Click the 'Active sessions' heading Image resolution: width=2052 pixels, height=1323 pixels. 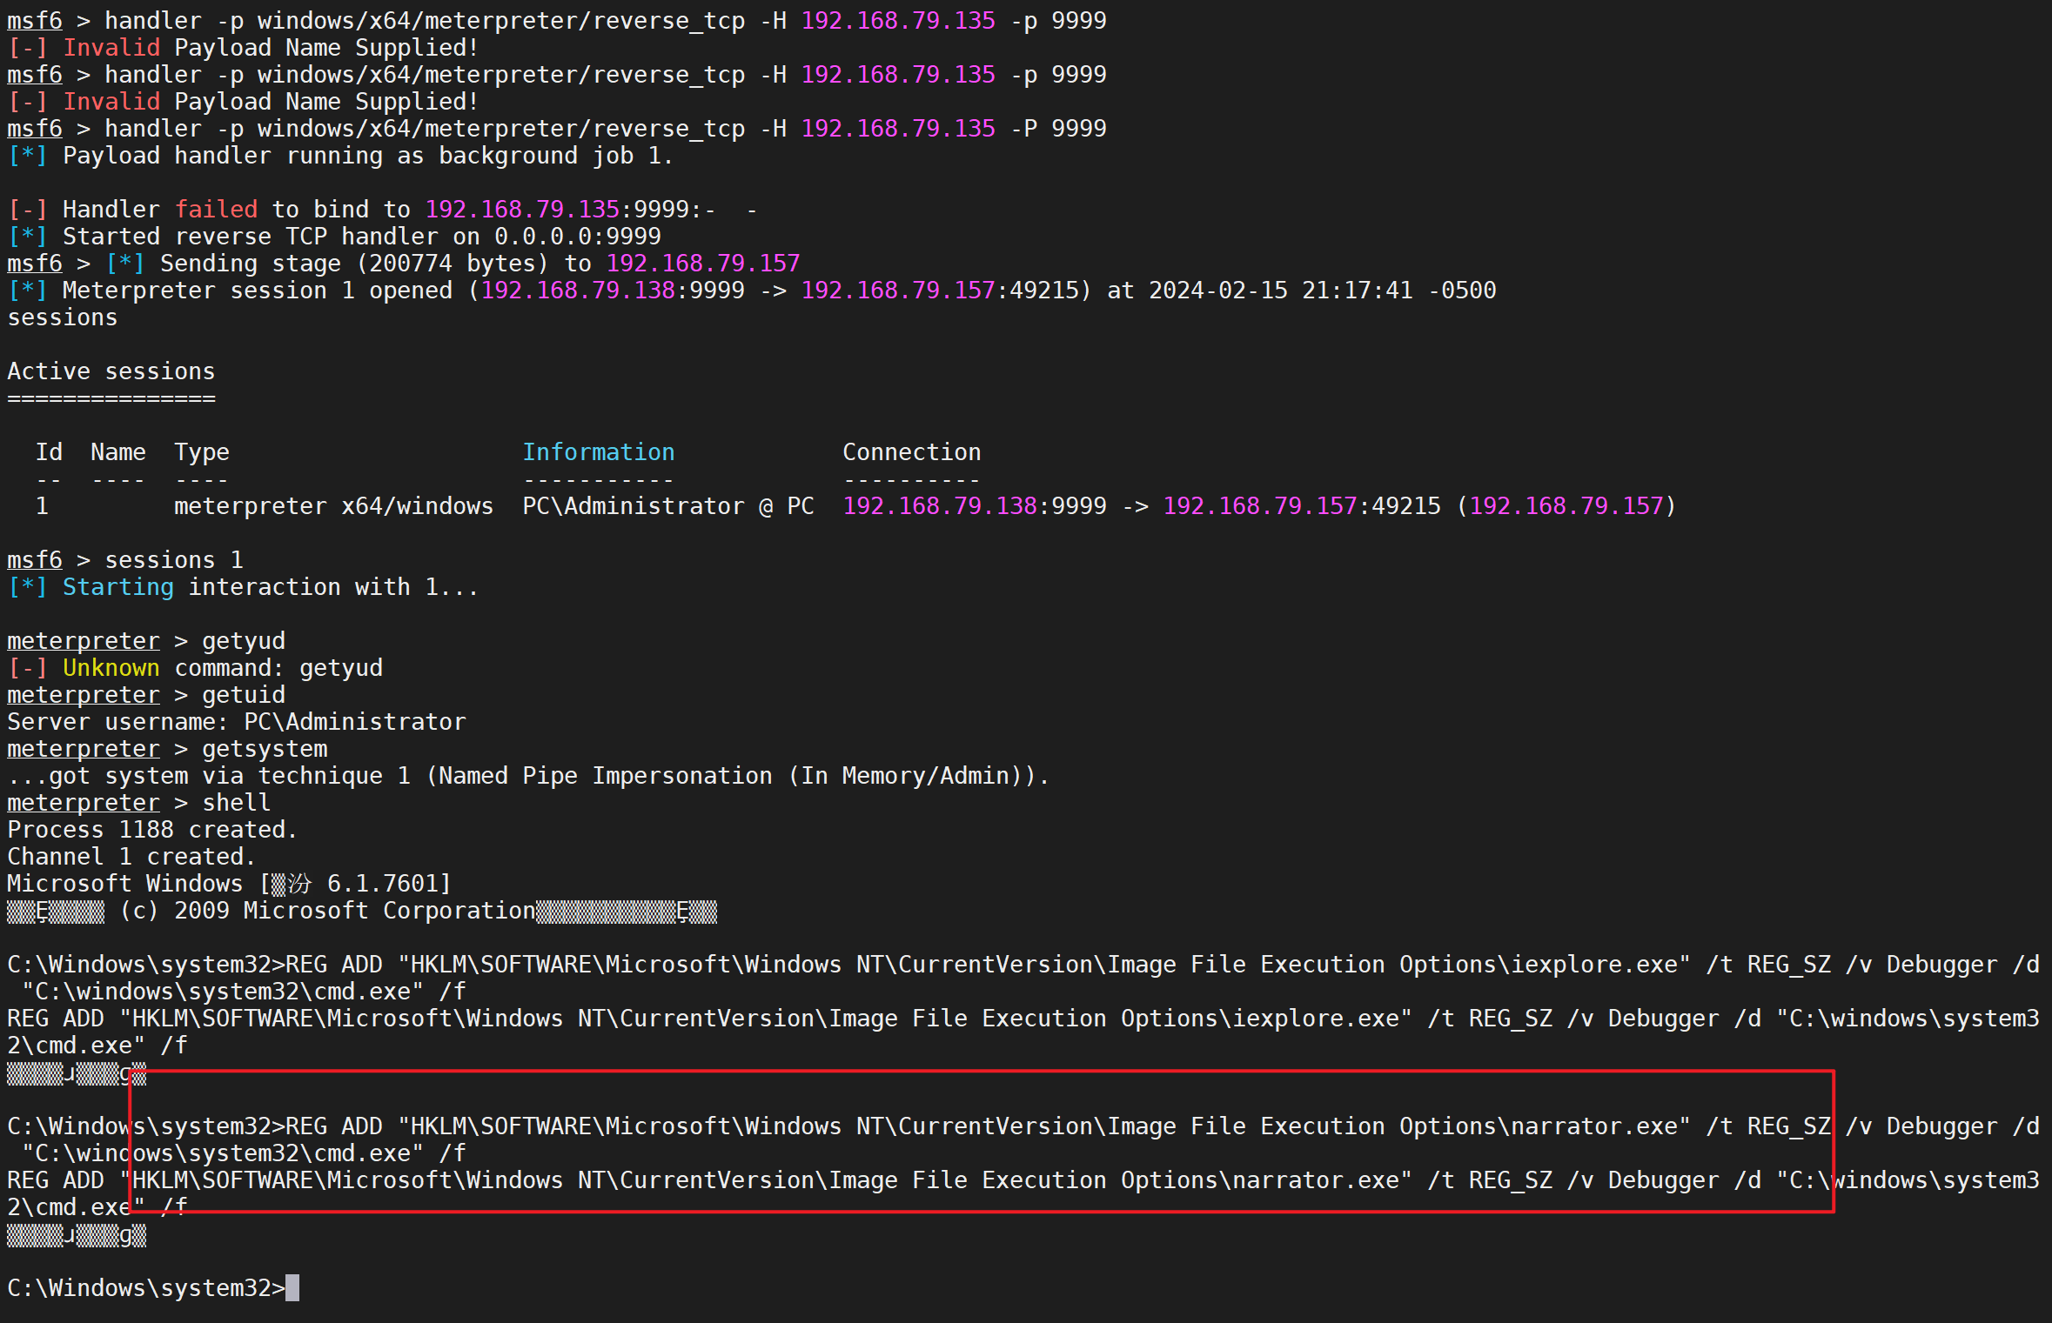tap(111, 371)
